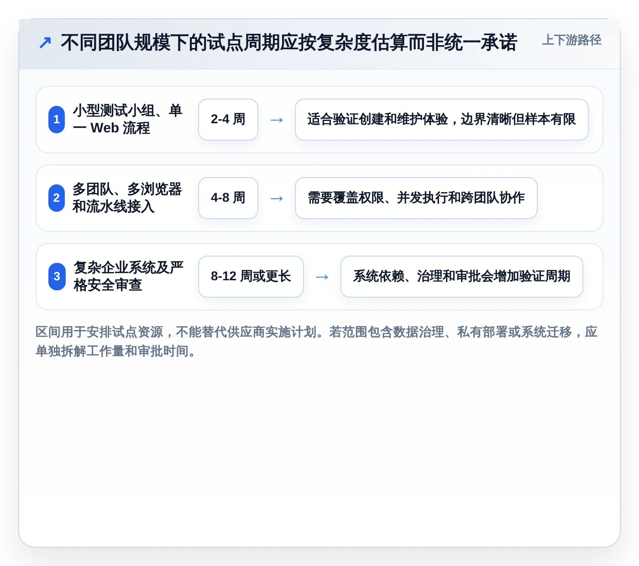This screenshot has height=566, width=639.
Task: Click the 适合验证创建和维护体验，边界清晰但样本有限 box
Action: 442,120
